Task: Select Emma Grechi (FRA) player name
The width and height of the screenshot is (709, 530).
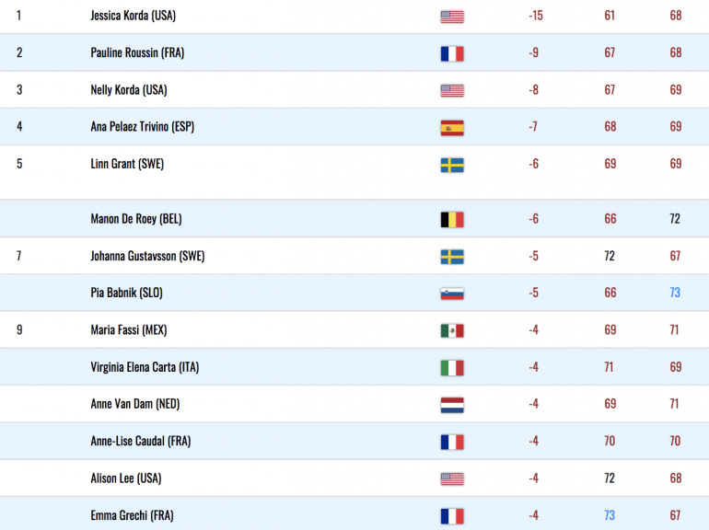Action: 132,515
